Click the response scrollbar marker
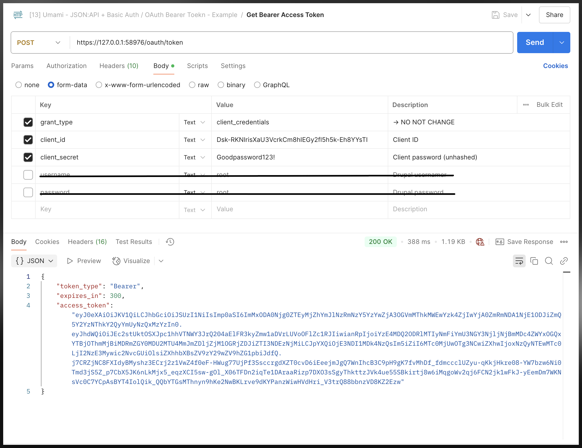Screen dimensions: 582x448 (567, 272)
